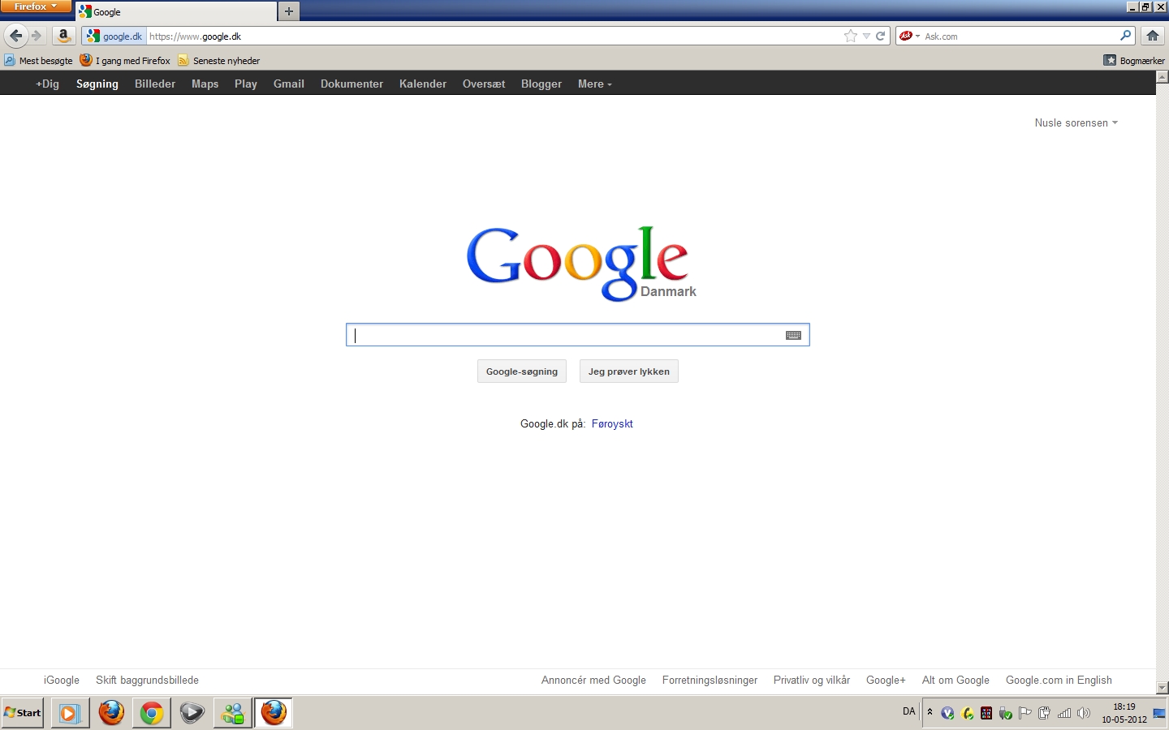
Task: Open the first Firefox taskbar icon
Action: (111, 713)
